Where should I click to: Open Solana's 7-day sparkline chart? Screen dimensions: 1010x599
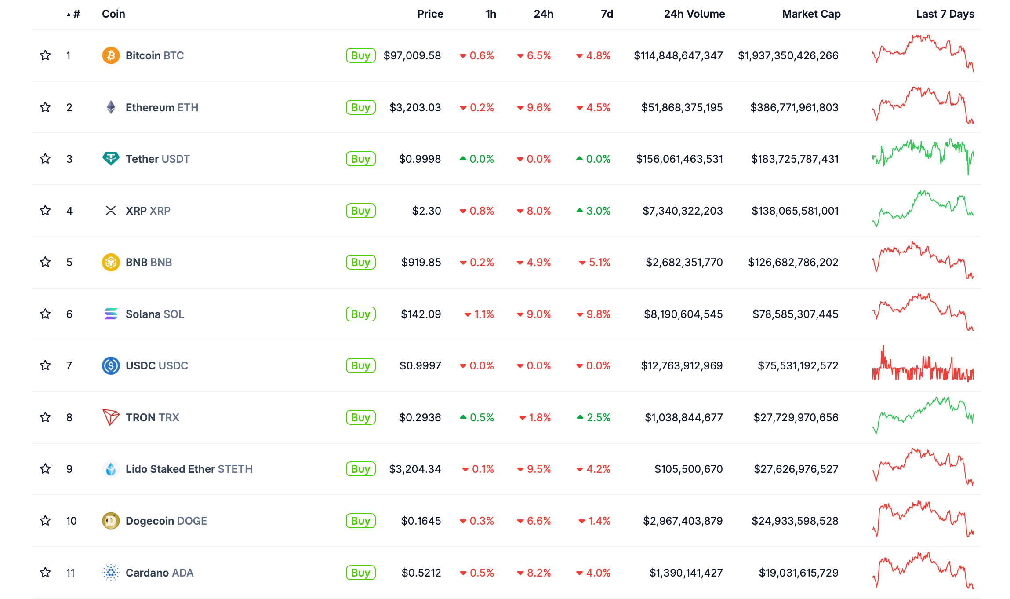point(923,312)
